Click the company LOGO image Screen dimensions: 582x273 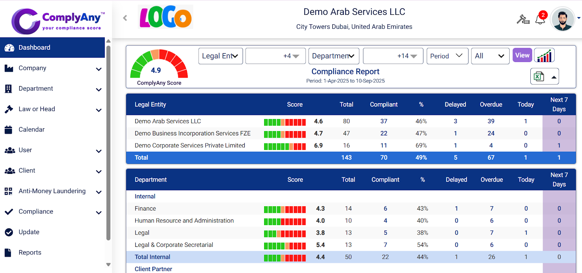[x=166, y=17]
